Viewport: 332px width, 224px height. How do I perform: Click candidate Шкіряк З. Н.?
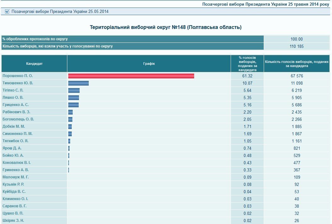13,221
